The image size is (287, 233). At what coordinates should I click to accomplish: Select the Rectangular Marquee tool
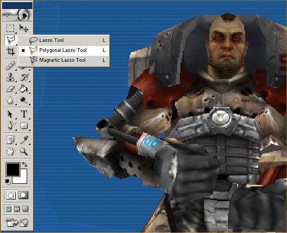pos(10,28)
